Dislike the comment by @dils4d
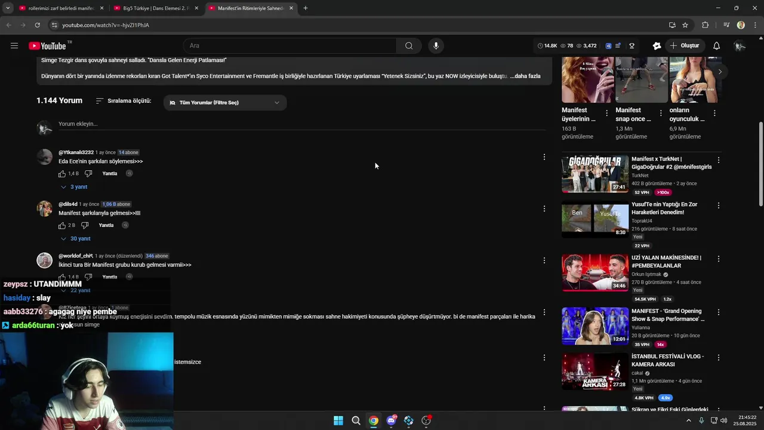 click(x=85, y=226)
